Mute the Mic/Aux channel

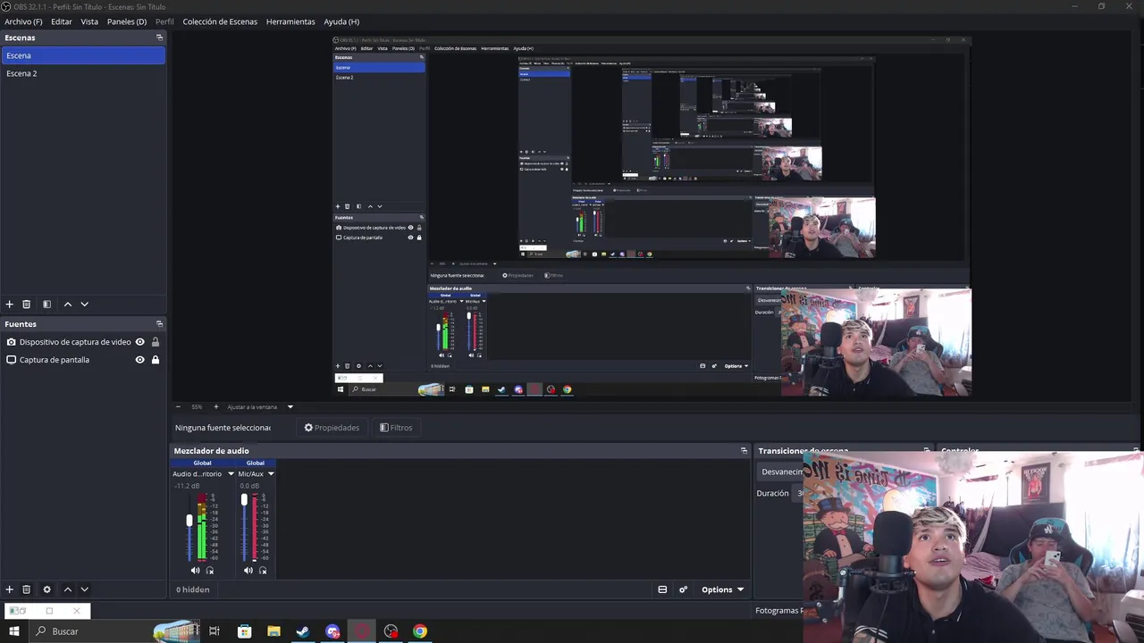(248, 571)
